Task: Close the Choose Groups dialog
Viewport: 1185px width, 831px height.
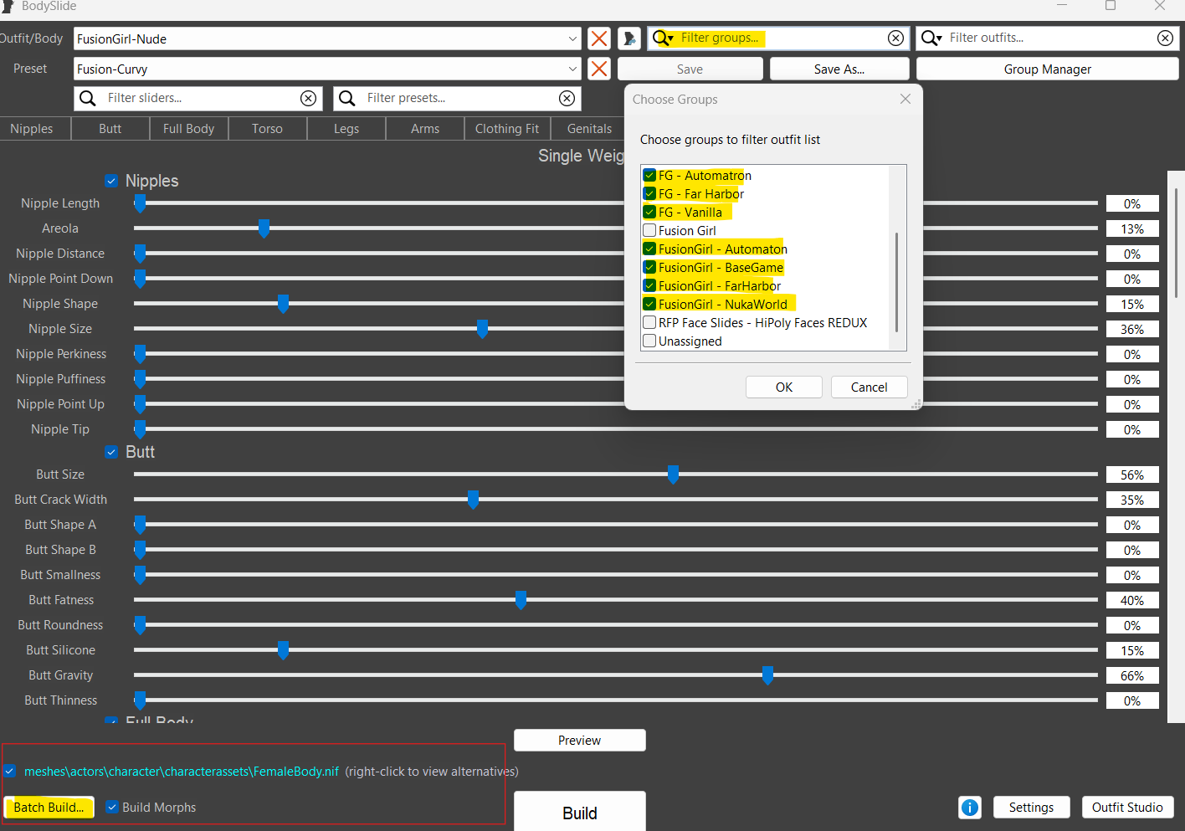Action: 905,99
